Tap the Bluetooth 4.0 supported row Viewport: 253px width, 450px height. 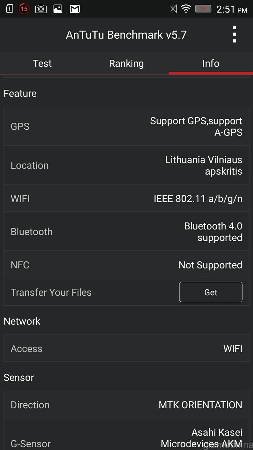coord(126,232)
